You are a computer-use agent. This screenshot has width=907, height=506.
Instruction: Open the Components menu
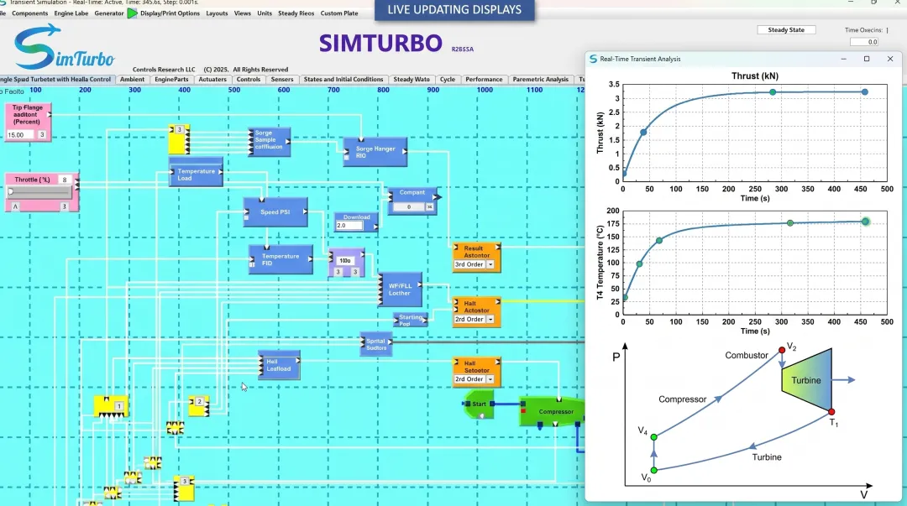(29, 13)
